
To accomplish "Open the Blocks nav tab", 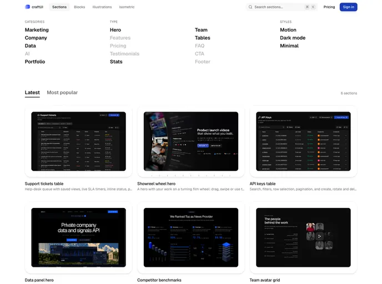I will [79, 7].
